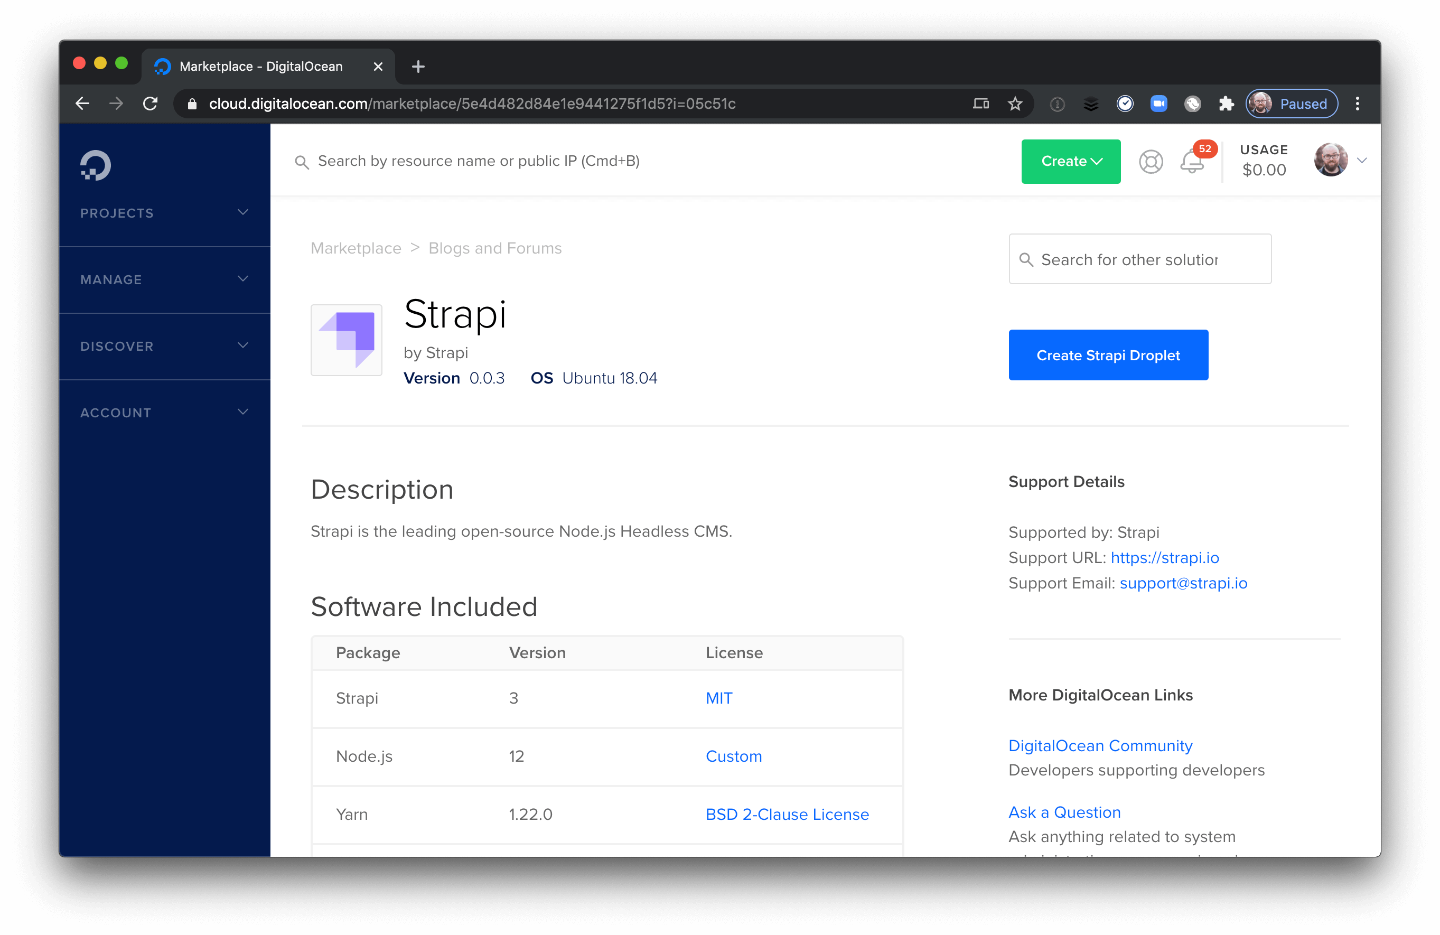Click the DigitalOcean logo in the sidebar

coord(96,164)
